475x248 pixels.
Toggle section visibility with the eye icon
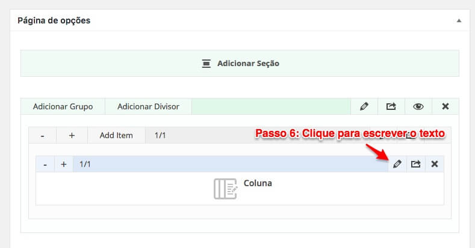pyautogui.click(x=418, y=106)
